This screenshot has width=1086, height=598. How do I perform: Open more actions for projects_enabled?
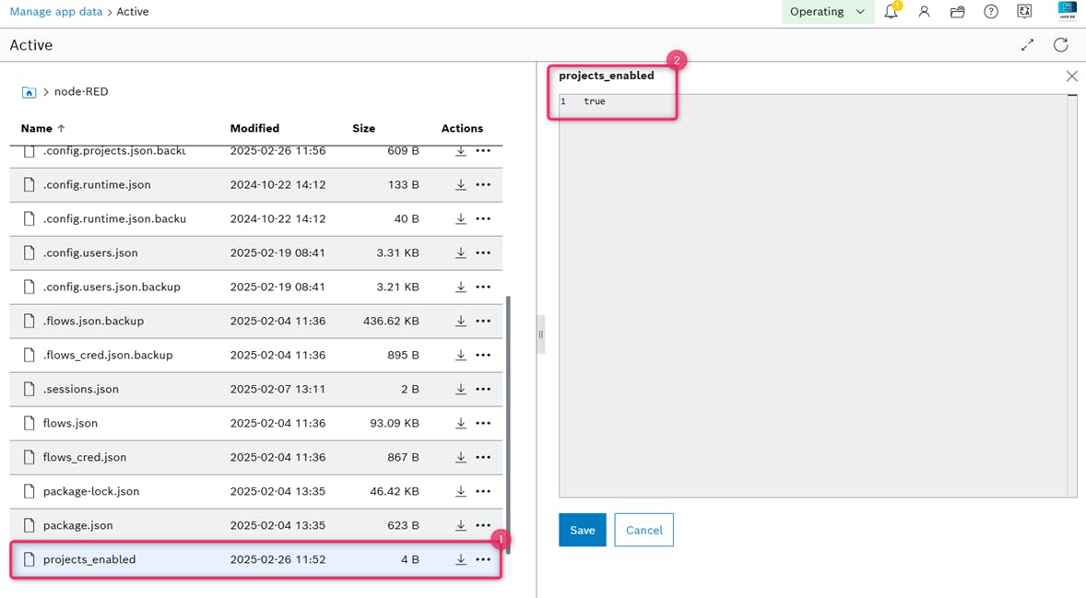483,559
